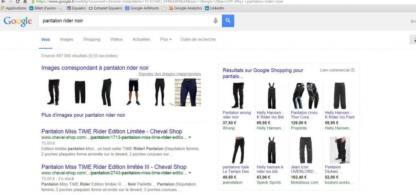Open 'Pantalon Miss TIME Rider Edition limitée III' result
Image resolution: width=416 pixels, height=195 pixels.
coord(114,167)
